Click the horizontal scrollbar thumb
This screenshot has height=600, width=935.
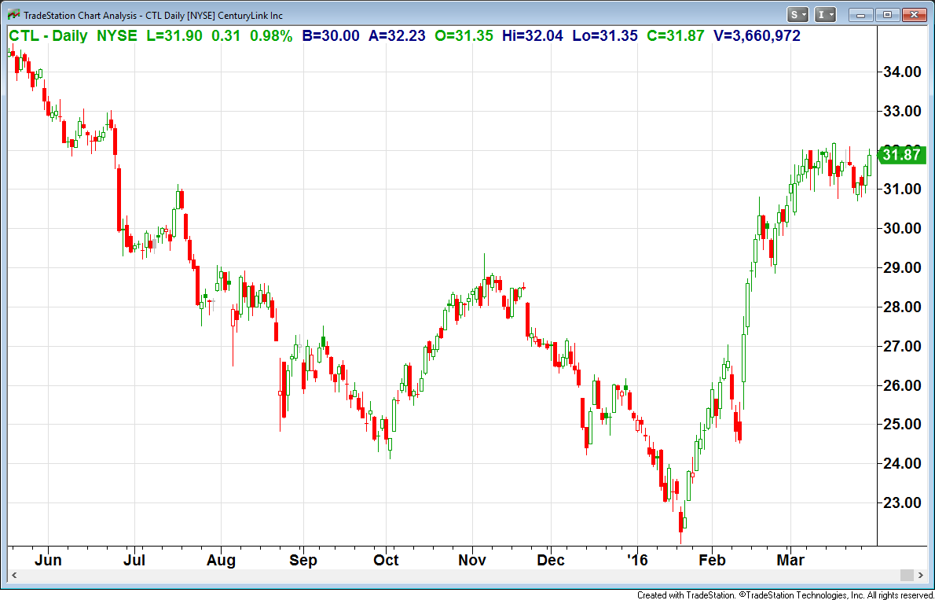pyautogui.click(x=907, y=576)
